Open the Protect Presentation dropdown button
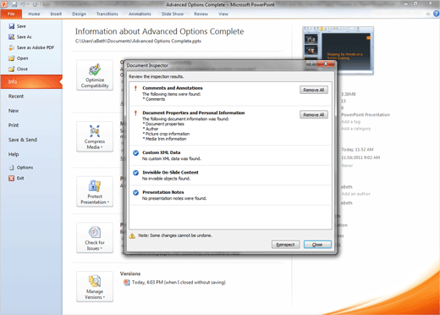The height and width of the screenshot is (315, 440). pyautogui.click(x=95, y=191)
